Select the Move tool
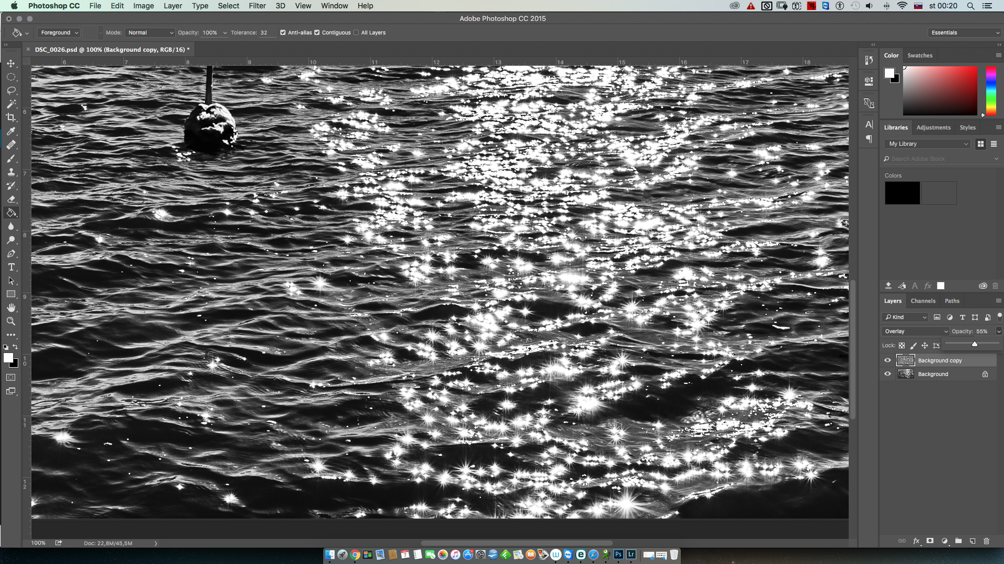Image resolution: width=1004 pixels, height=564 pixels. point(11,63)
